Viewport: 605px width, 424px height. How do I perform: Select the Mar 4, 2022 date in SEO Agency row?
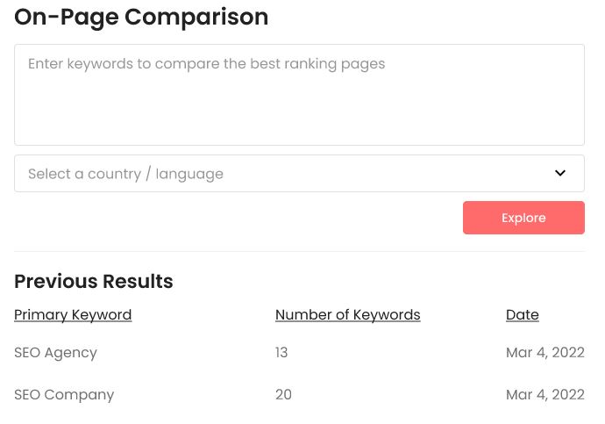point(544,352)
